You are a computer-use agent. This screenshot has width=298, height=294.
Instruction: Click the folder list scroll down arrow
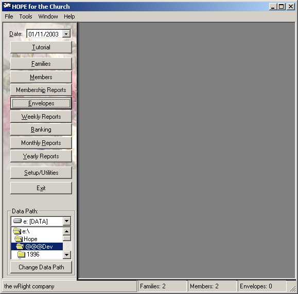[67, 255]
